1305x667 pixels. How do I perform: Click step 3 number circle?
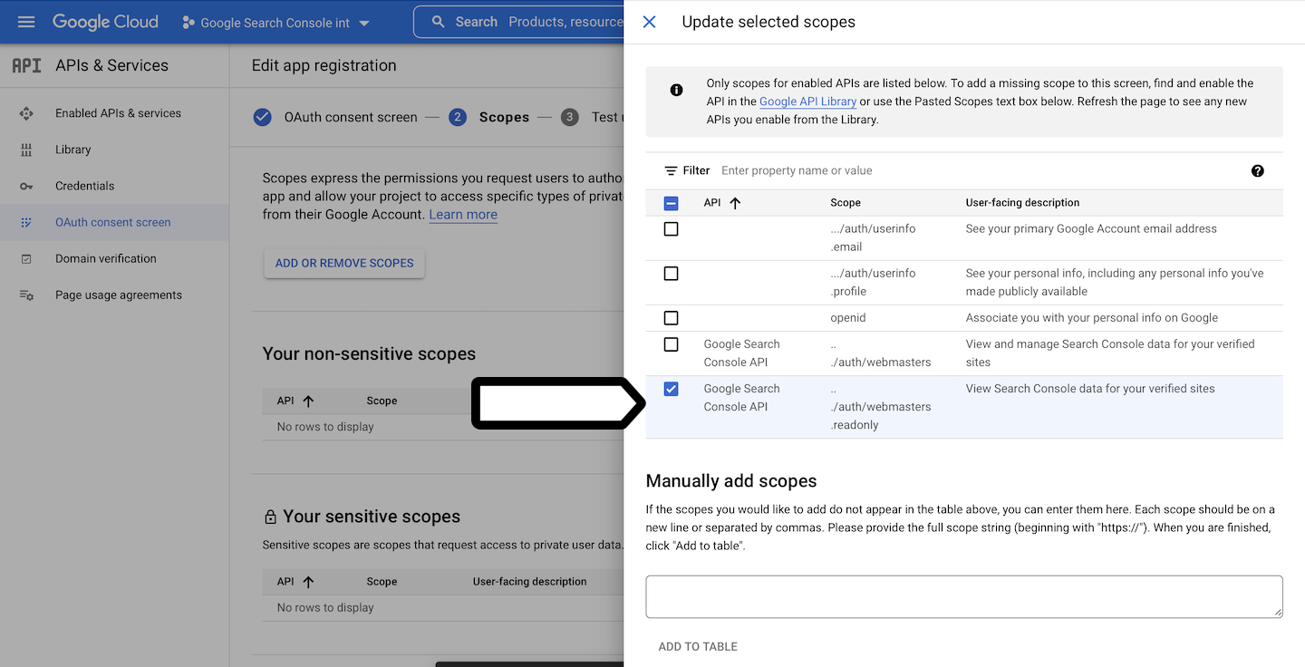click(x=569, y=117)
